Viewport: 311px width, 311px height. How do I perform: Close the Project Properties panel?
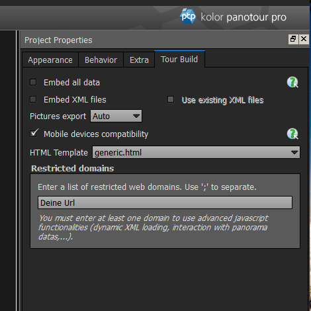click(x=304, y=39)
